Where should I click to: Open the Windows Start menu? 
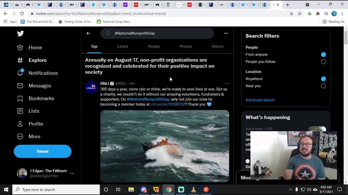pos(6,190)
